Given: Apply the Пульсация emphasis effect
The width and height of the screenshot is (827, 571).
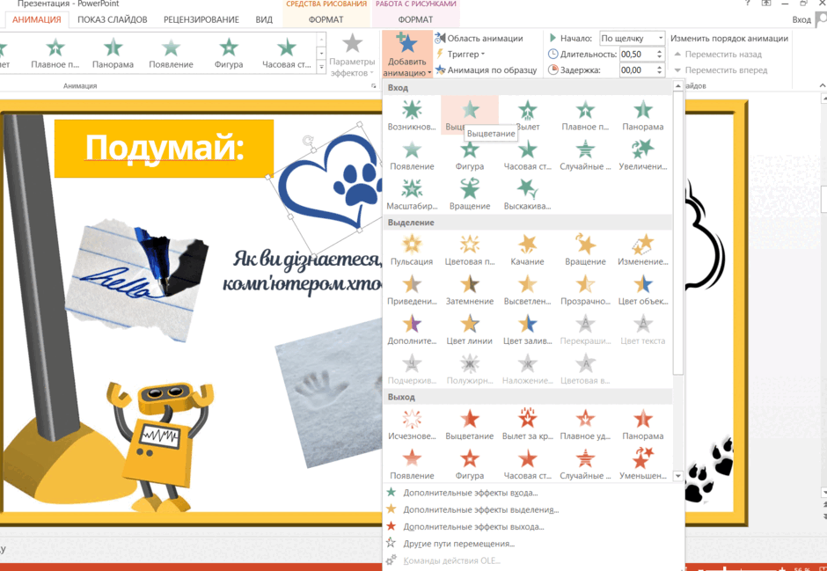Looking at the screenshot, I should (412, 251).
